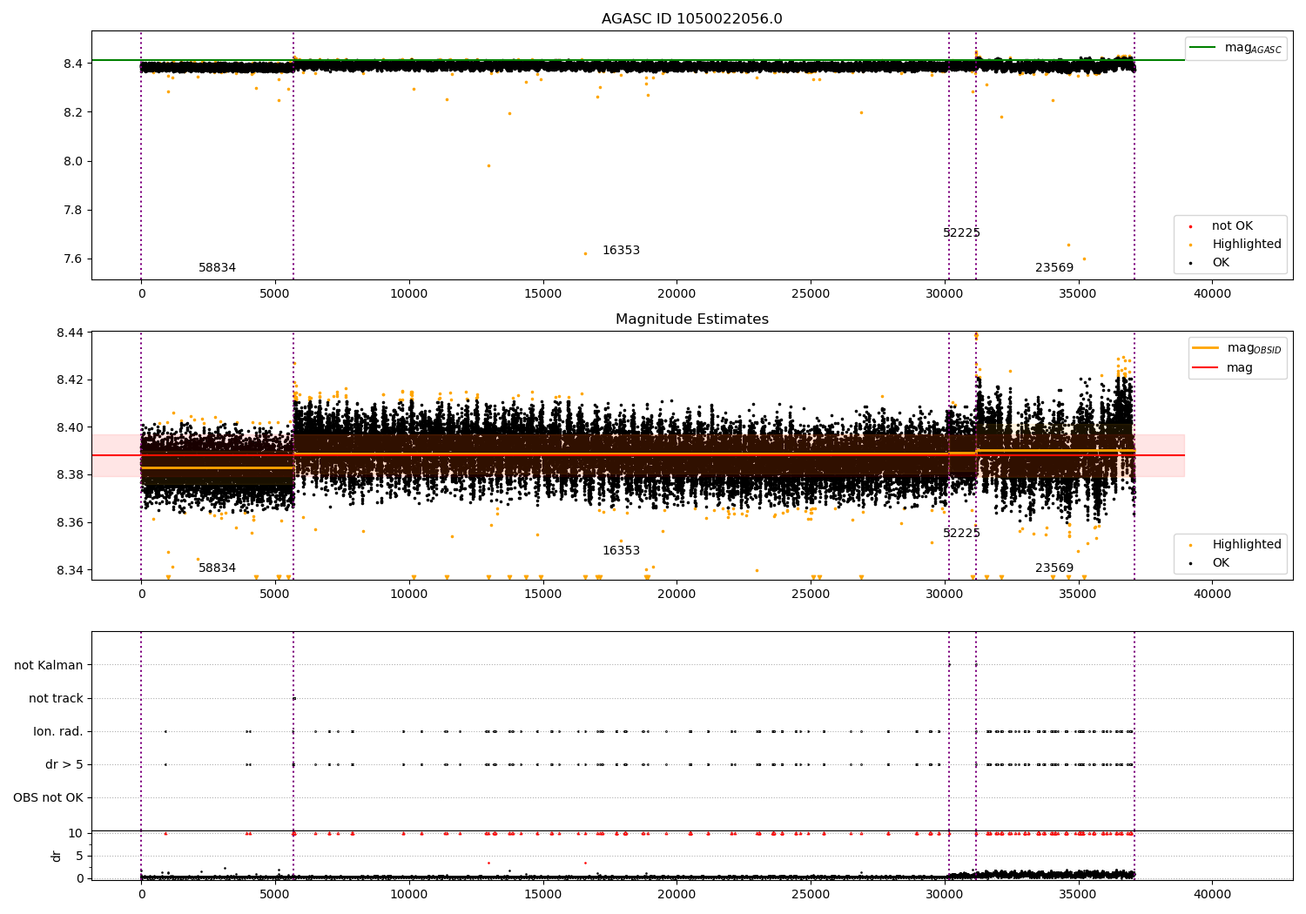
Task: Click the 'not track' row label
Action: pyautogui.click(x=56, y=699)
